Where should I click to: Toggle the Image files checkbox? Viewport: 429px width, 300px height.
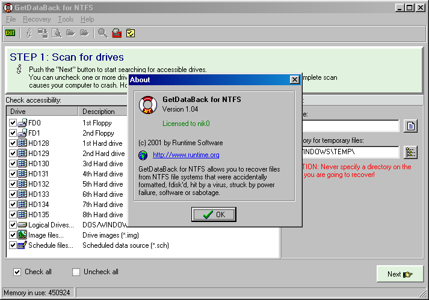click(x=13, y=235)
